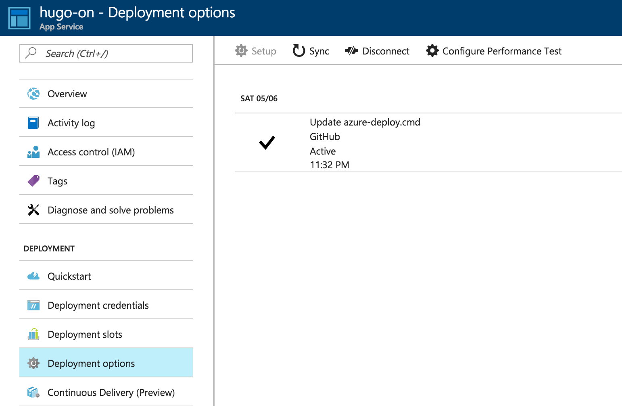Click the Disconnect plug icon

(352, 51)
